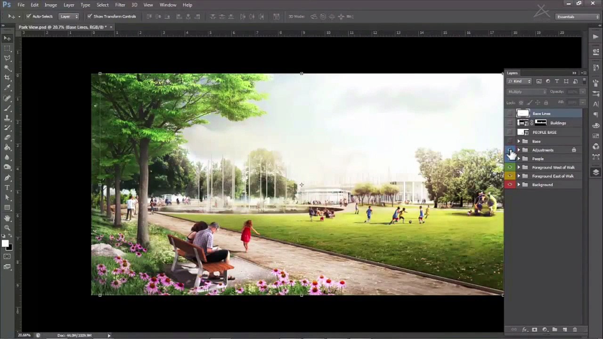Open Auto-Select Layer dropdown

(x=69, y=16)
